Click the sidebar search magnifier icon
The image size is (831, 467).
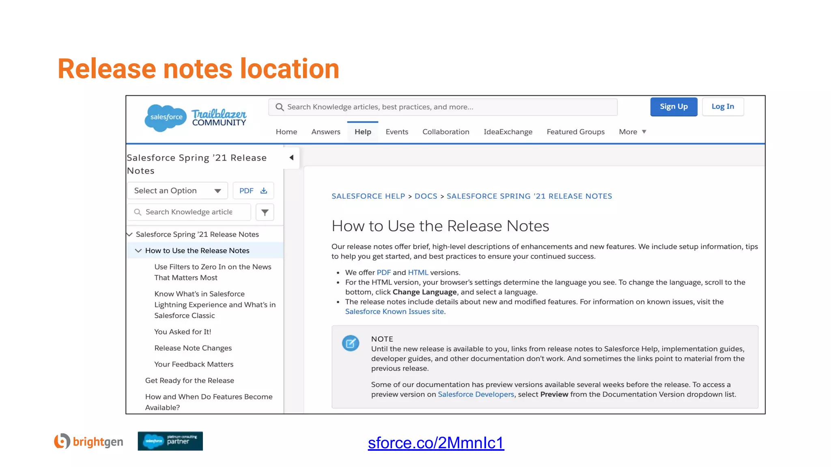[138, 212]
